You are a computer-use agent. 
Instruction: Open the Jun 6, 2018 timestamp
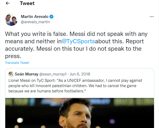[x=81, y=74]
